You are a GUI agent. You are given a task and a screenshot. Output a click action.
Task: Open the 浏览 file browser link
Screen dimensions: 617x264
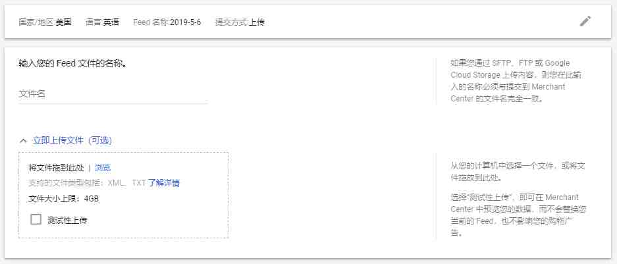click(103, 168)
